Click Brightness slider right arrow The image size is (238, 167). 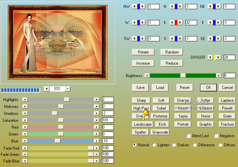[x=219, y=75]
